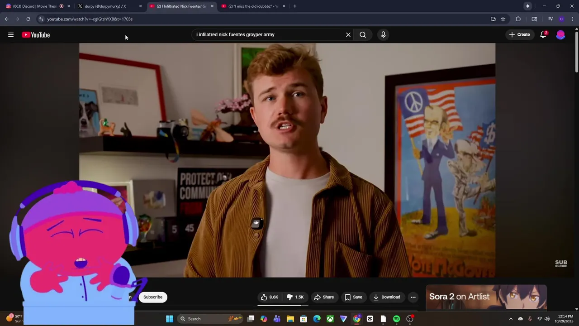579x326 pixels.
Task: Go to YouTube home via logo
Action: pyautogui.click(x=36, y=35)
